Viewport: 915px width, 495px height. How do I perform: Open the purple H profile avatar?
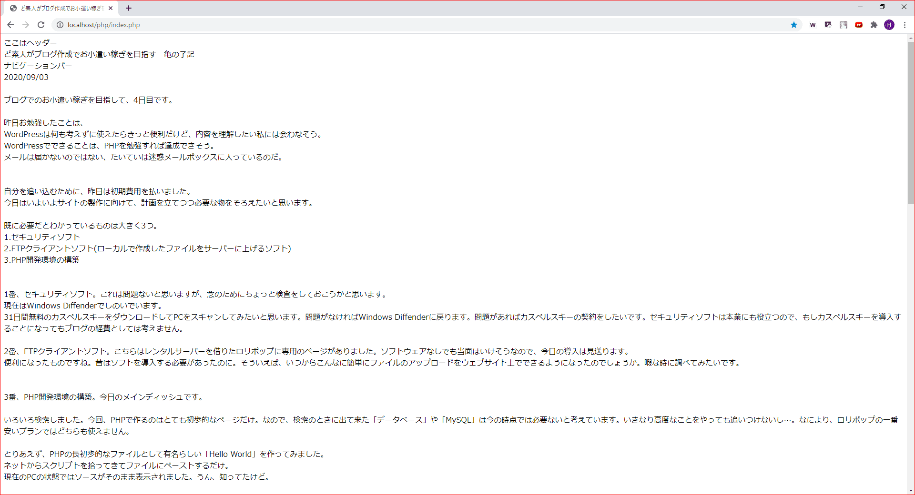[x=889, y=25]
